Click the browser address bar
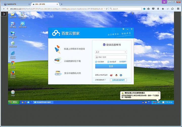Viewport: 182px width, 127px height. pos(56,9)
